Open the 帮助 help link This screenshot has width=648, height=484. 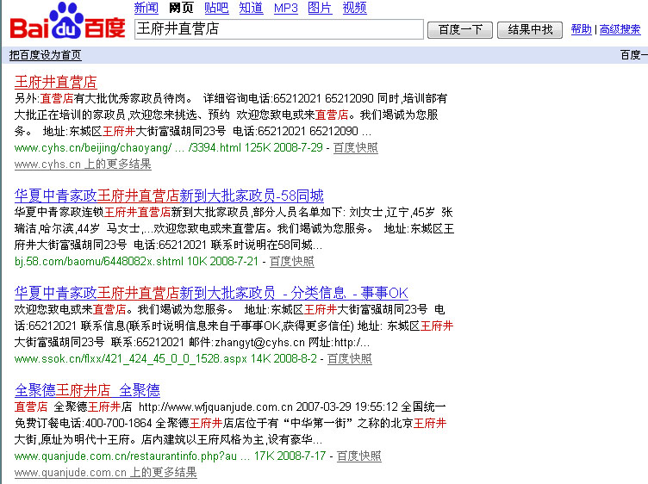[582, 29]
